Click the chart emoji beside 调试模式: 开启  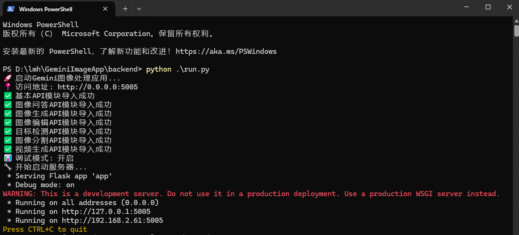(x=7, y=158)
